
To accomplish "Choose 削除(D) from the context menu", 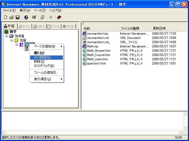I will click(x=47, y=62).
